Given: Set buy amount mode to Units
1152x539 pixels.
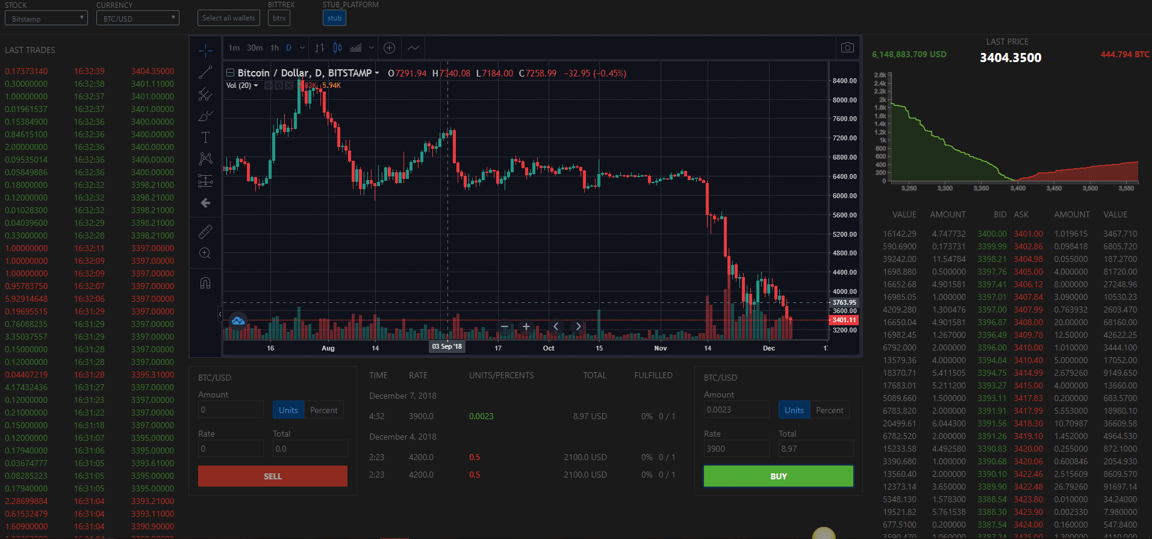Looking at the screenshot, I should pyautogui.click(x=794, y=410).
